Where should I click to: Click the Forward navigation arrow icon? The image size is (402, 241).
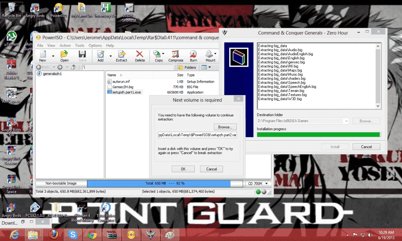[60, 67]
